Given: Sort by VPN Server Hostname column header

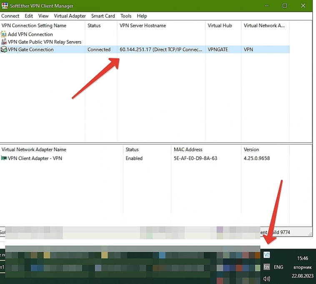Looking at the screenshot, I should pos(143,25).
